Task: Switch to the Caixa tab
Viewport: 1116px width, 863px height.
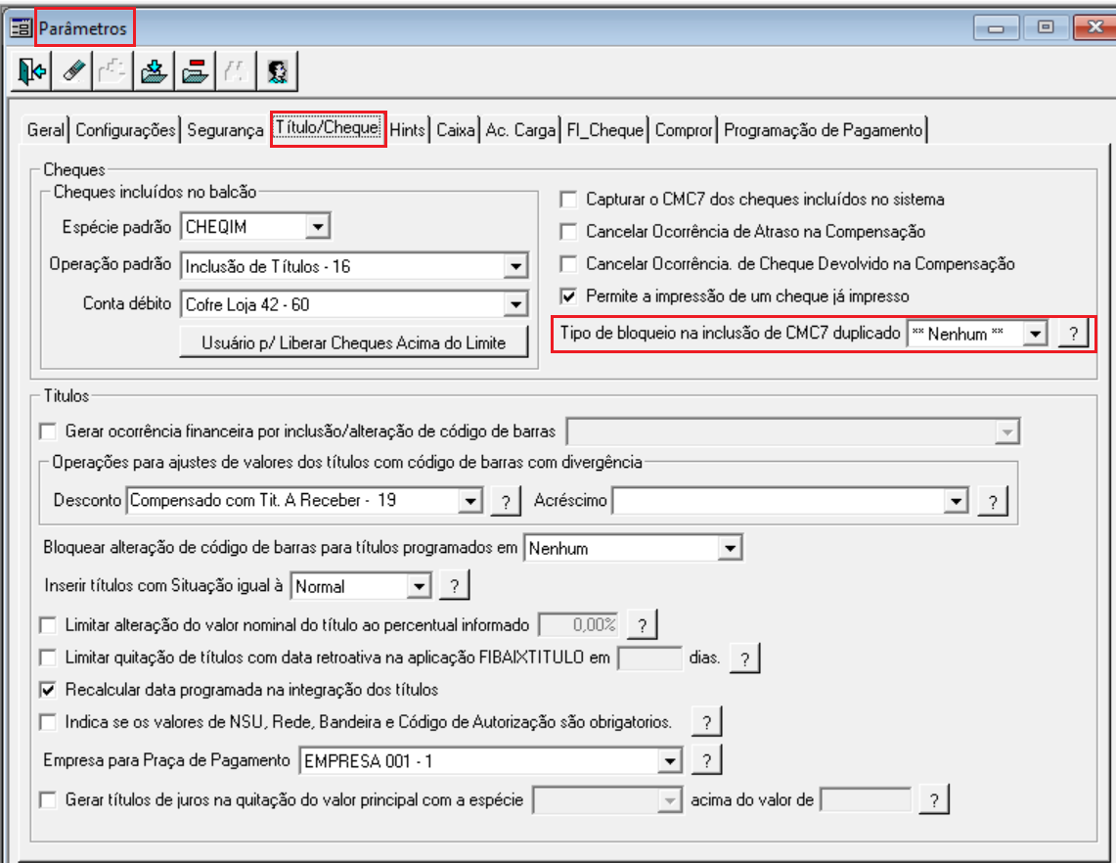Action: click(456, 130)
